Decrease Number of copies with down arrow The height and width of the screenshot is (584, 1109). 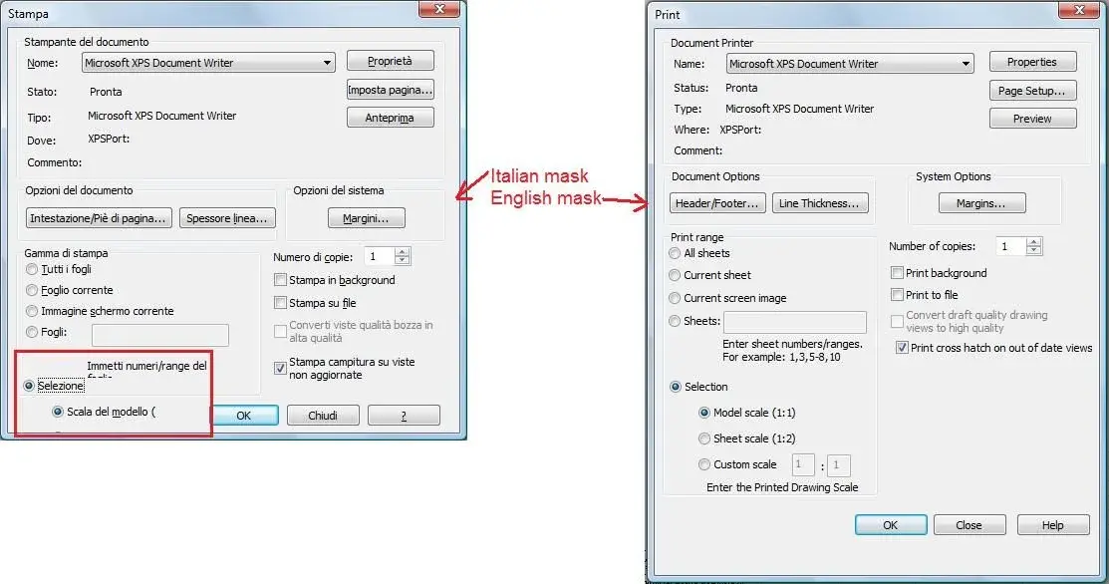pos(1034,251)
